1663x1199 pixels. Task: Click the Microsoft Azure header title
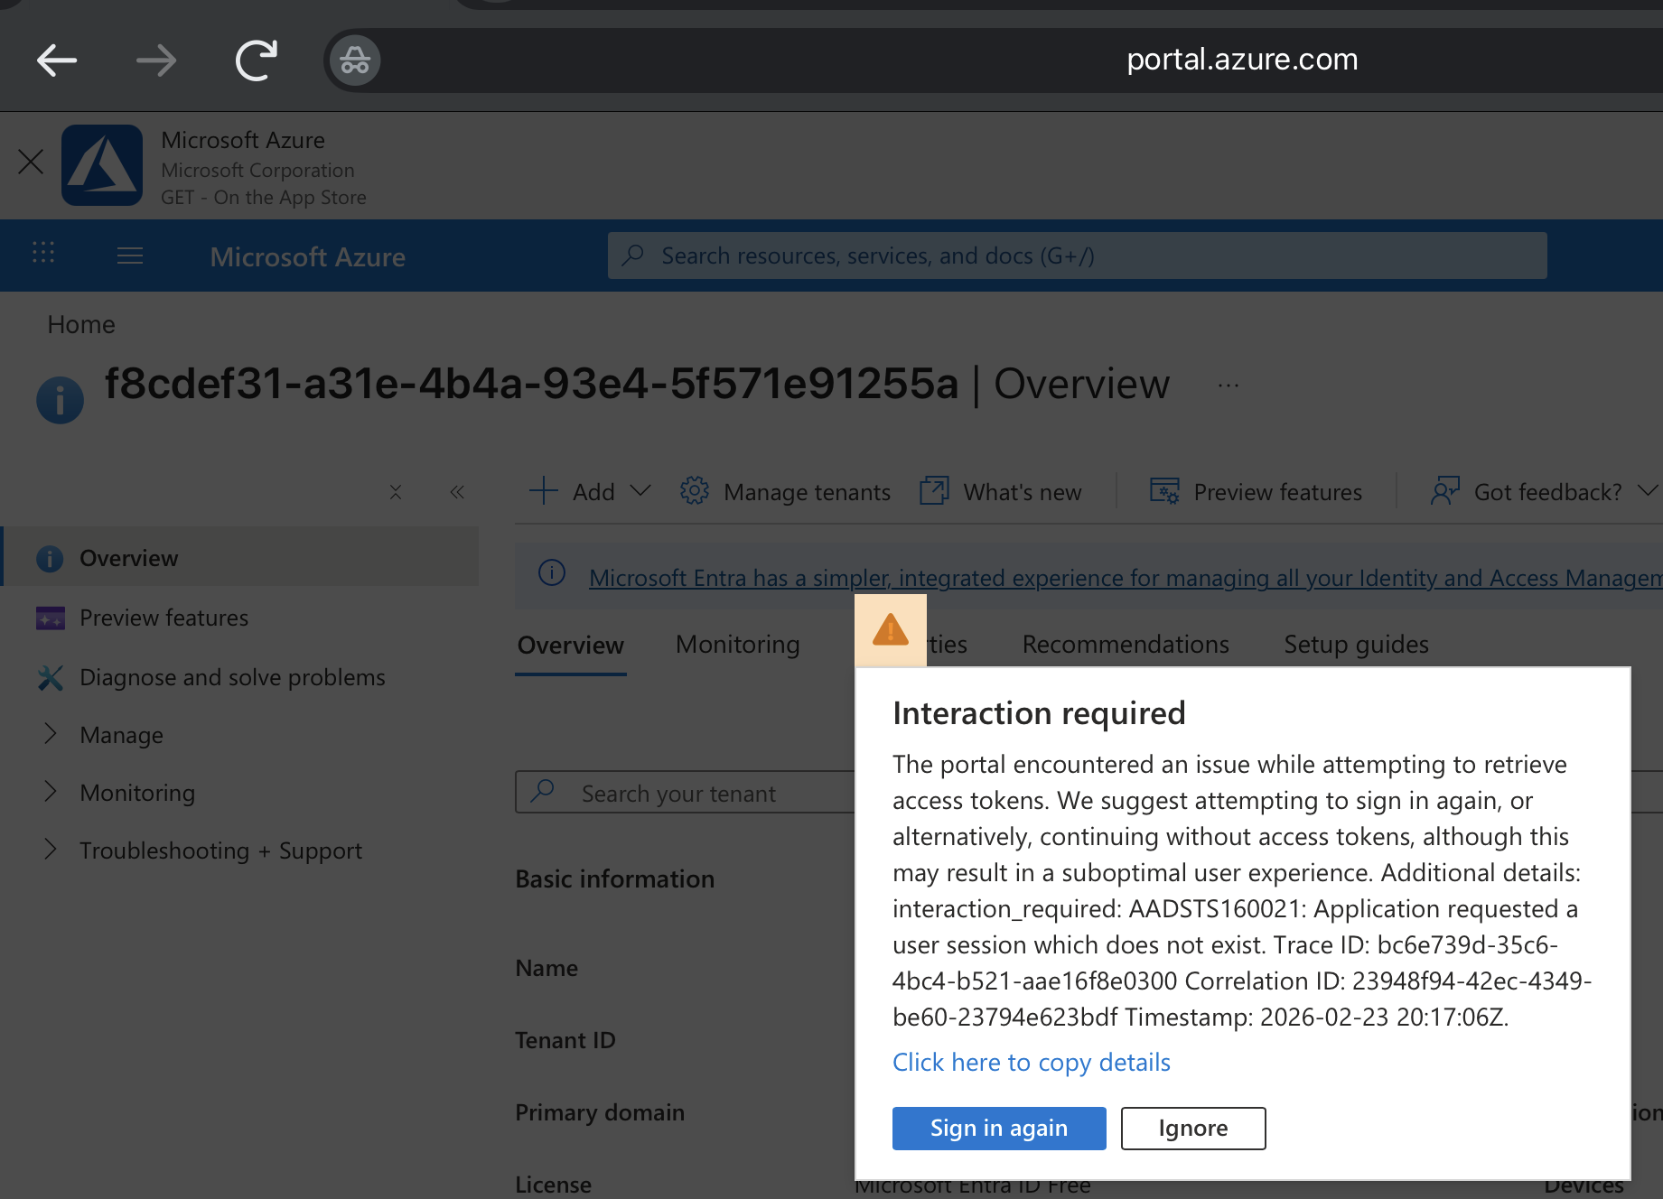307,257
